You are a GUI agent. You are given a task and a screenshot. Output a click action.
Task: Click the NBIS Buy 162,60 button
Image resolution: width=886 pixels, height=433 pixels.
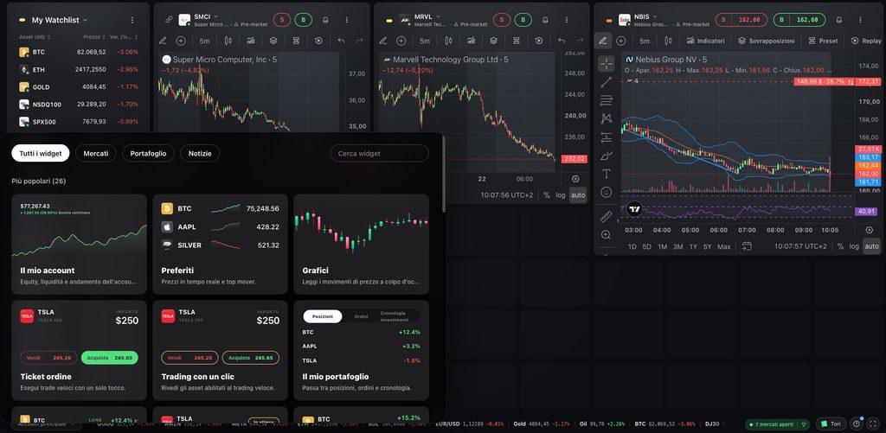(799, 20)
